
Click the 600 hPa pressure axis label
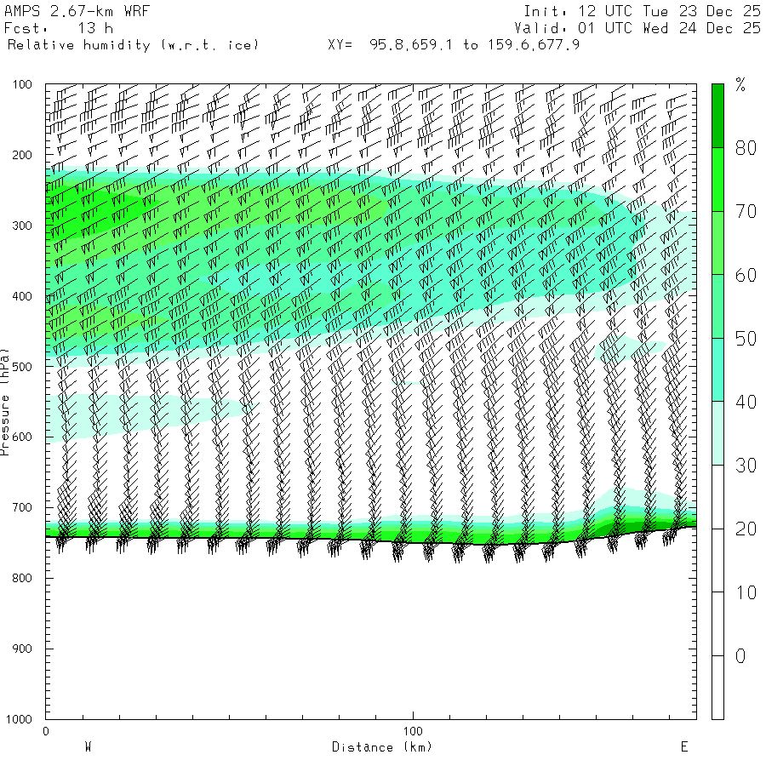[22, 437]
